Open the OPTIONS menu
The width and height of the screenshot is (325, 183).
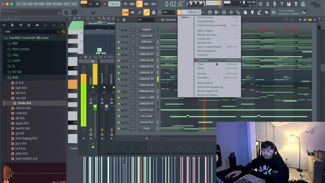[x=57, y=4]
